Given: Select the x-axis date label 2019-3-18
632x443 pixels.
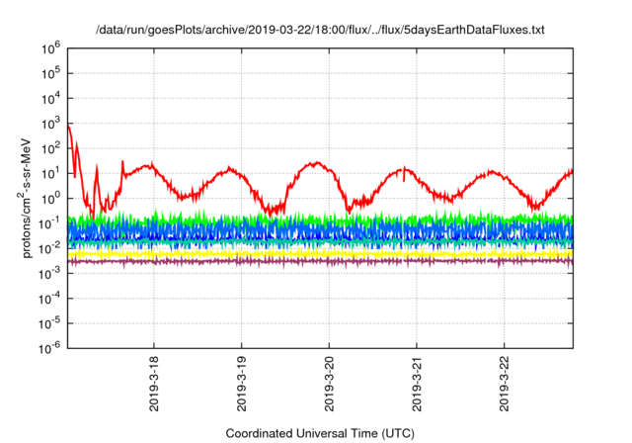Looking at the screenshot, I should [154, 384].
